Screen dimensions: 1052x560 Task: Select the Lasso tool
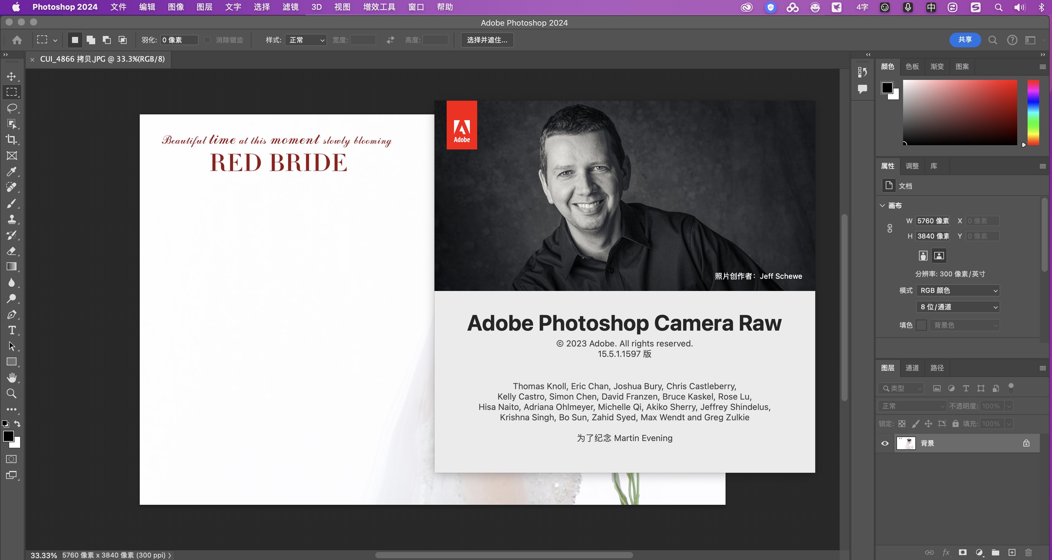[11, 108]
